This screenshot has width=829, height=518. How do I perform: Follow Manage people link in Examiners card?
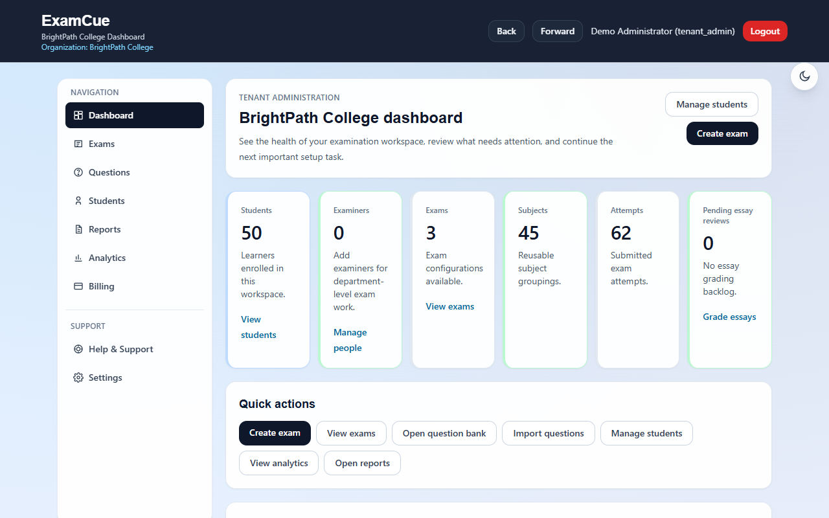[x=350, y=340]
